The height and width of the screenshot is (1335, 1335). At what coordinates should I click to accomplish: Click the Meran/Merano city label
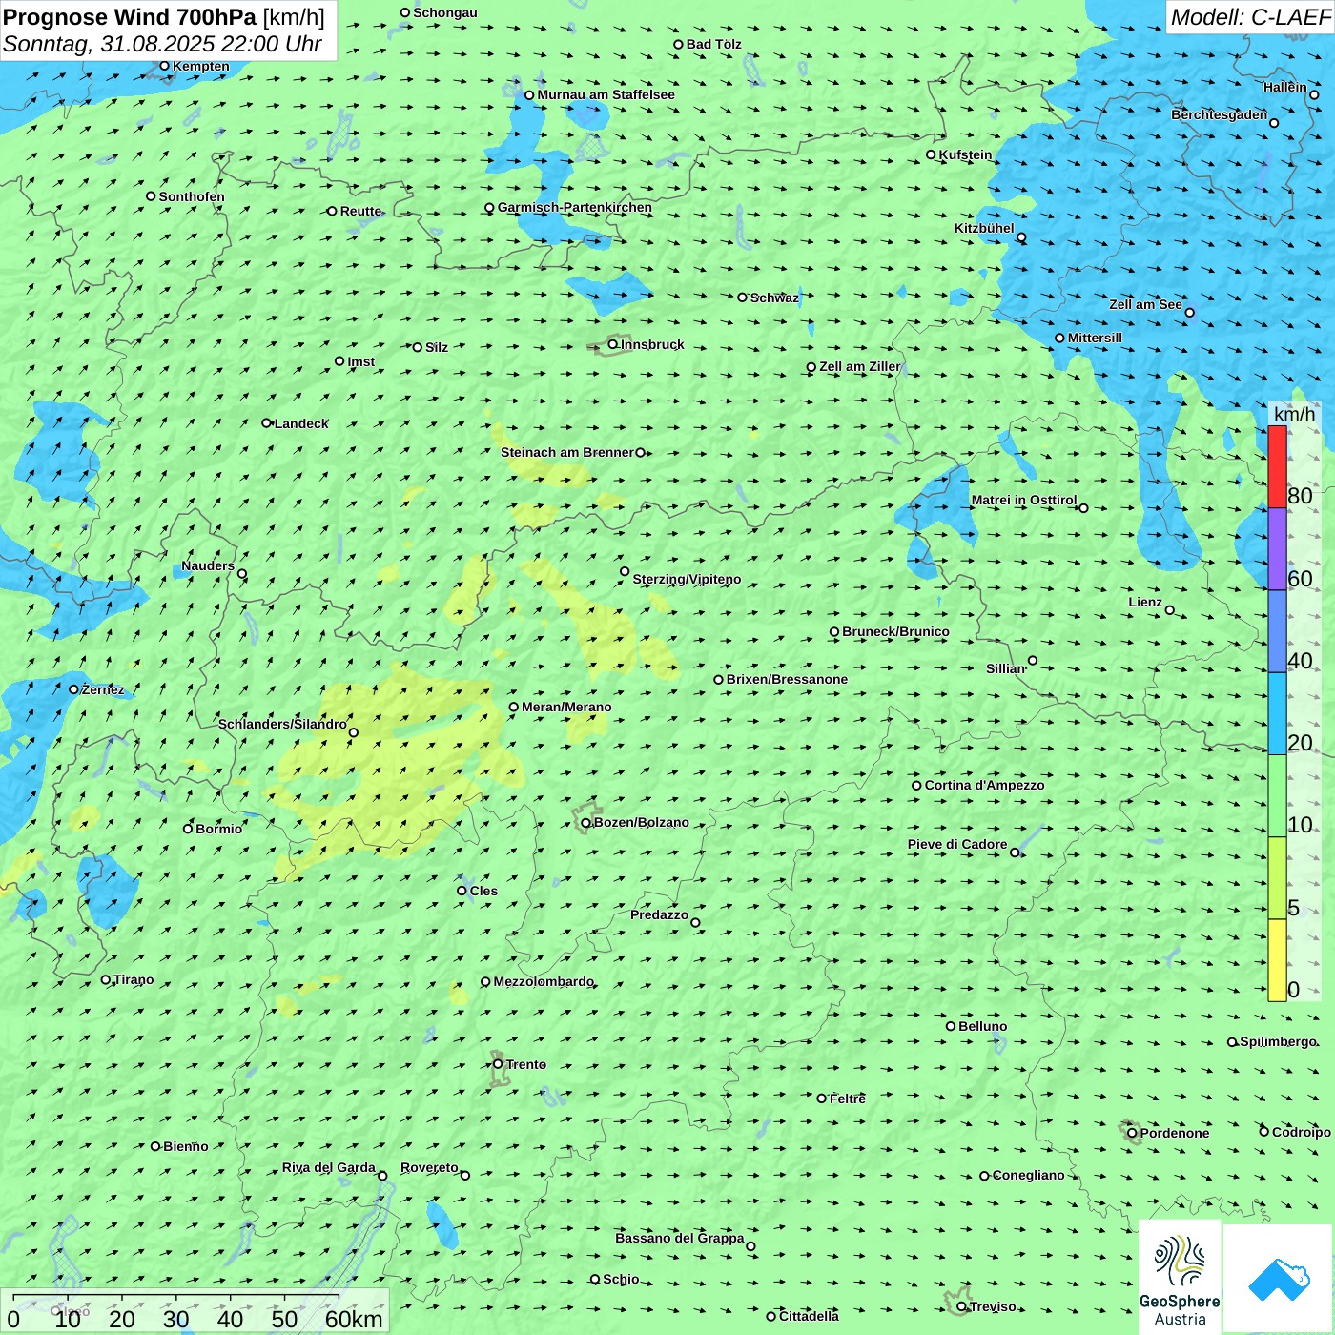566,708
